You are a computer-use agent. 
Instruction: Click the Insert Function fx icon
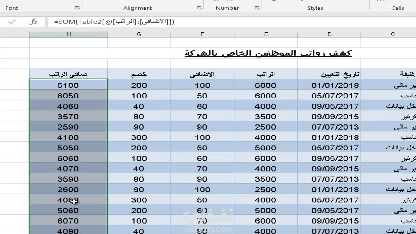33,22
